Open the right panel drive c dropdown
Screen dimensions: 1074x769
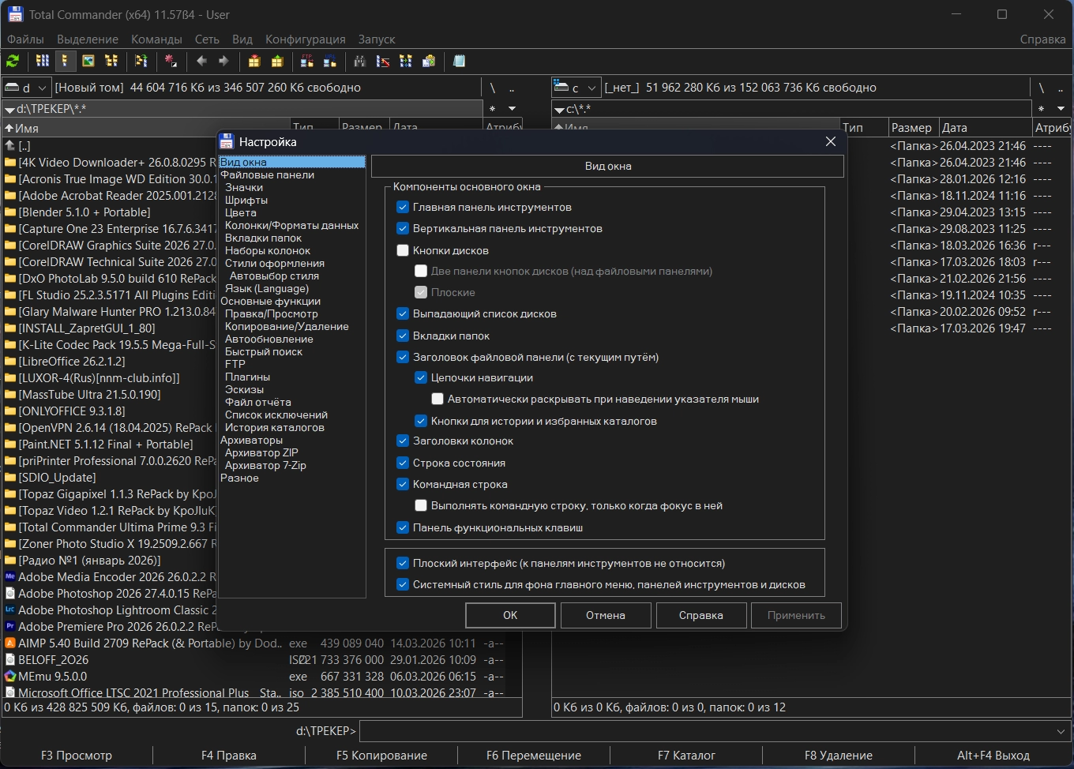pyautogui.click(x=591, y=88)
